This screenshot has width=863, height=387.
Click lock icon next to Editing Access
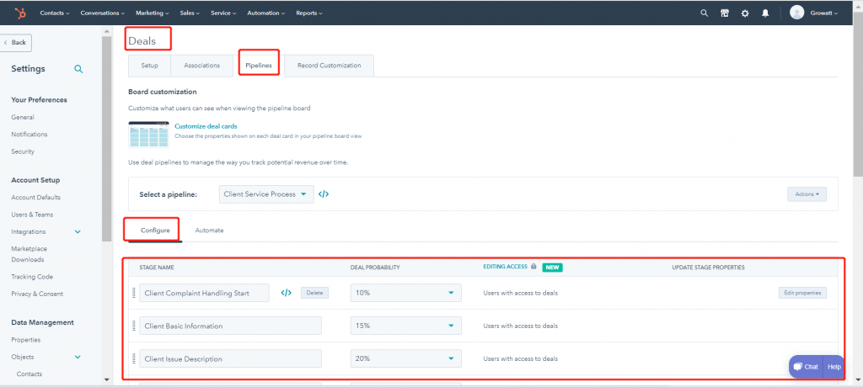coord(533,267)
